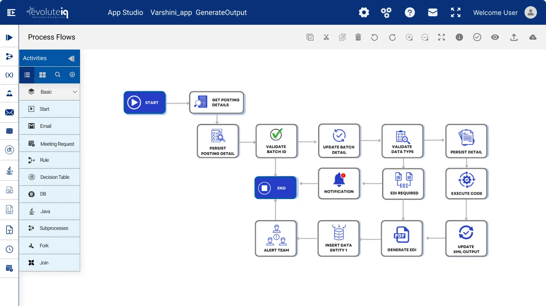Open activity search in Activities panel

[x=58, y=75]
